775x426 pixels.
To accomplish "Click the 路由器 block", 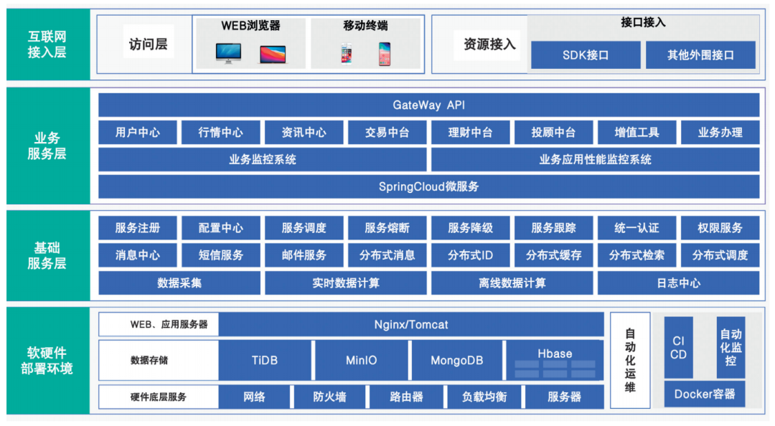I will pos(406,397).
